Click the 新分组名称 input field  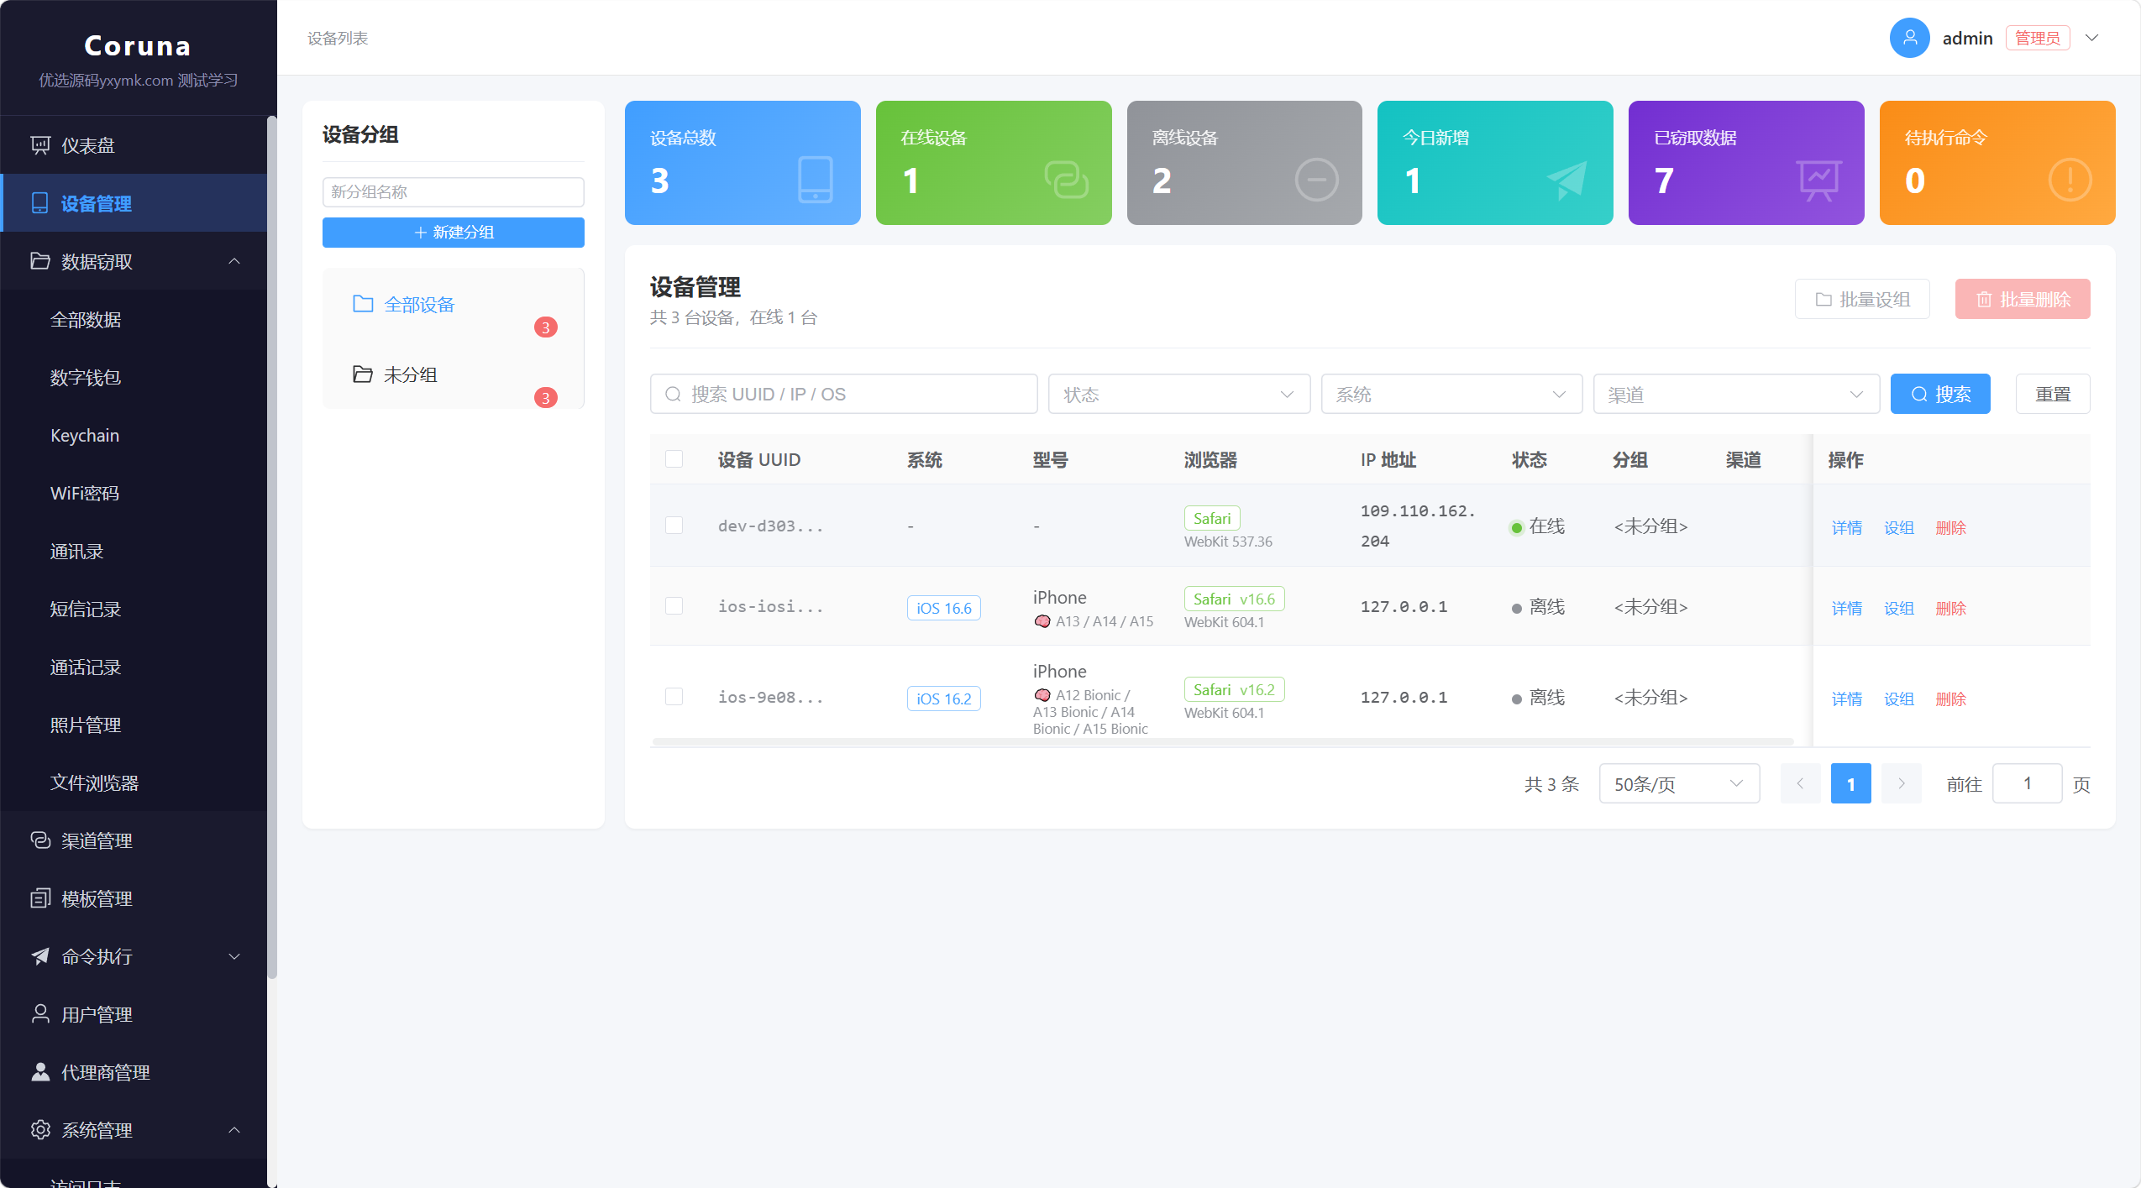pos(454,192)
